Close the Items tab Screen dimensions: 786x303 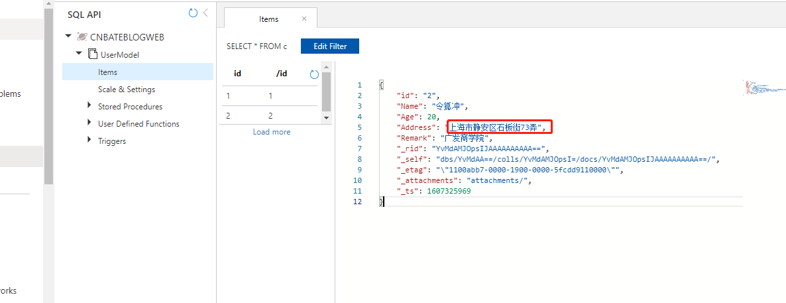coord(304,19)
